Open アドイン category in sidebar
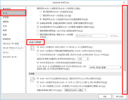Viewport: 128px width, 100px height. pos(6,53)
